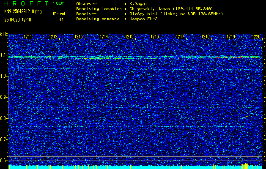The height and width of the screenshot is (169, 266).
Task: Click the HROFFT title text
Action: pyautogui.click(x=26, y=3)
